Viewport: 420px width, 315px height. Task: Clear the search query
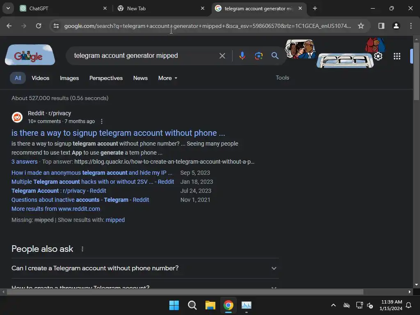222,56
